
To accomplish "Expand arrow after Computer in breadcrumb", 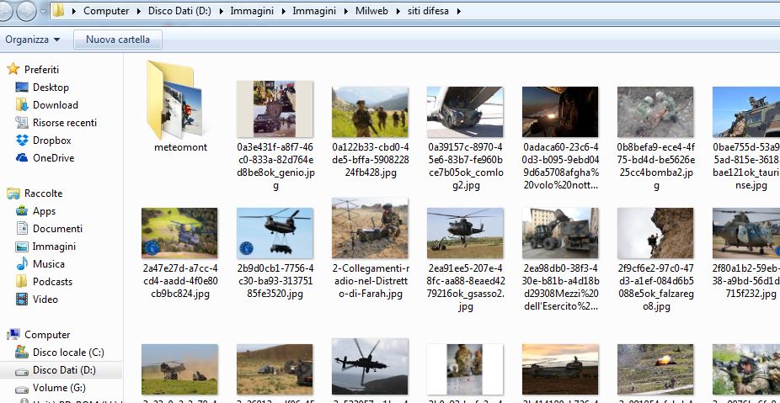I will 139,11.
